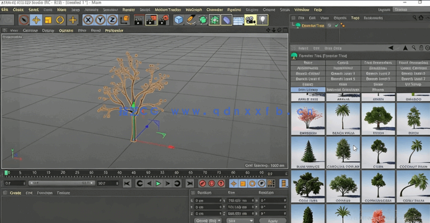This screenshot has width=430, height=223.
Task: Step to the previous frame
Action: click(x=149, y=183)
